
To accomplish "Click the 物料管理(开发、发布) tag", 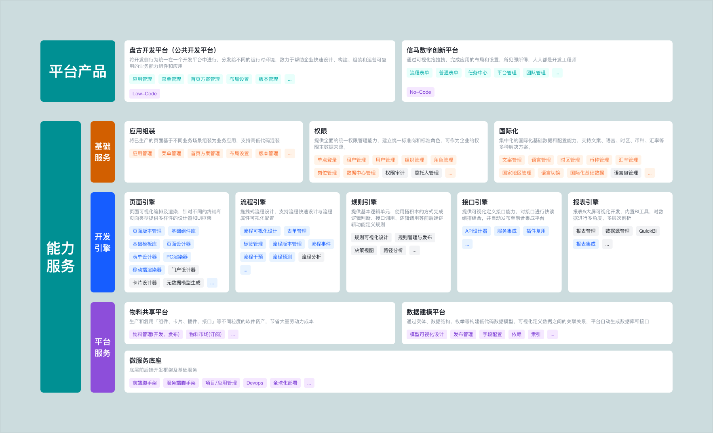I will [156, 334].
